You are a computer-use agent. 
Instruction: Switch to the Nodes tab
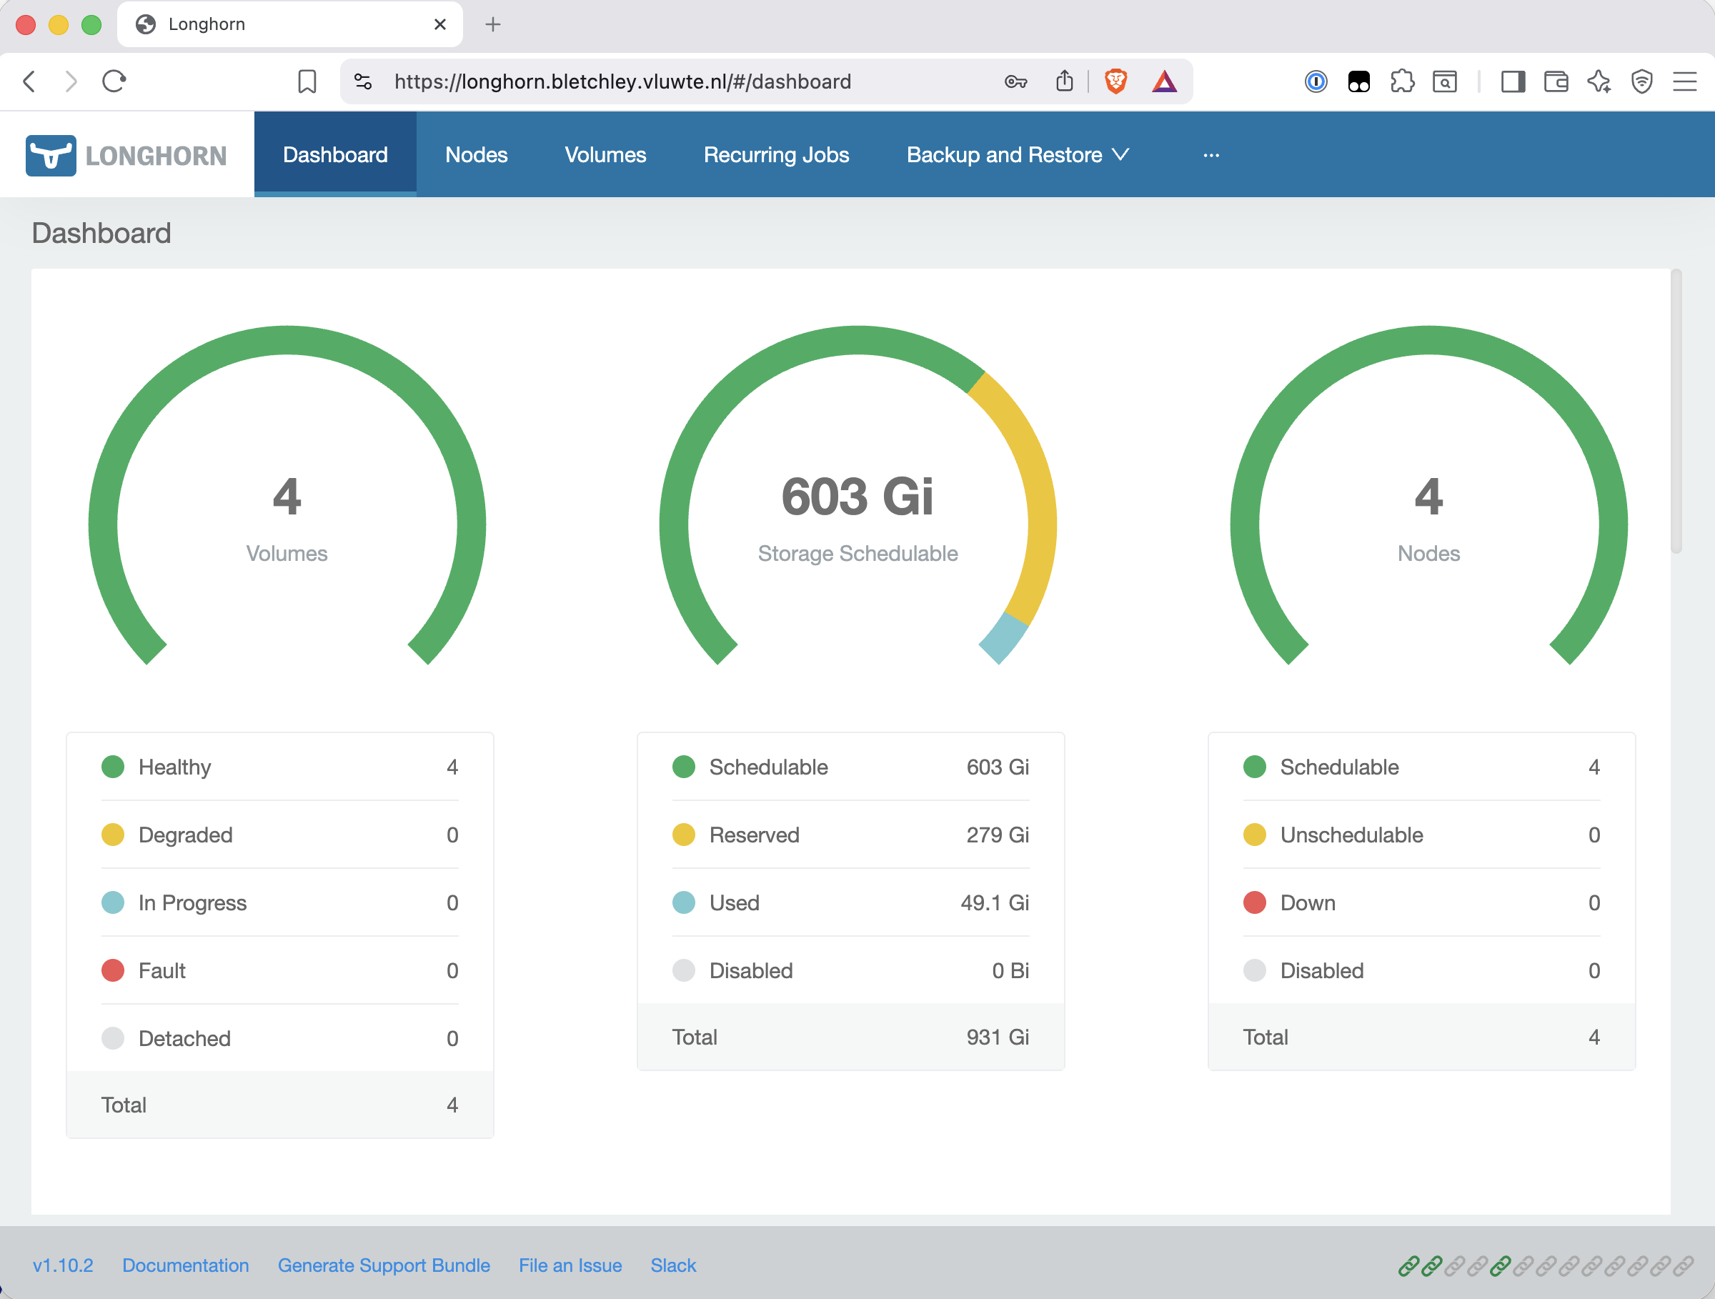[x=476, y=154]
